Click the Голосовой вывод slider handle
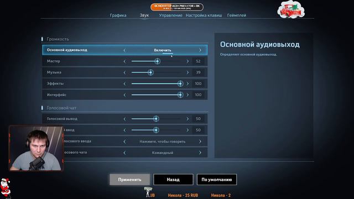The height and width of the screenshot is (199, 354). pyautogui.click(x=156, y=119)
